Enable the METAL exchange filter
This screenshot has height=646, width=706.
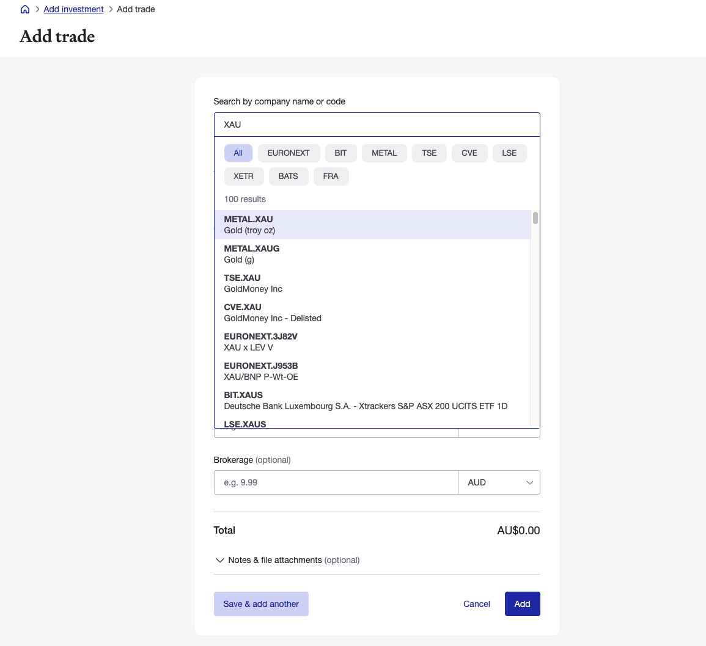[x=384, y=153]
